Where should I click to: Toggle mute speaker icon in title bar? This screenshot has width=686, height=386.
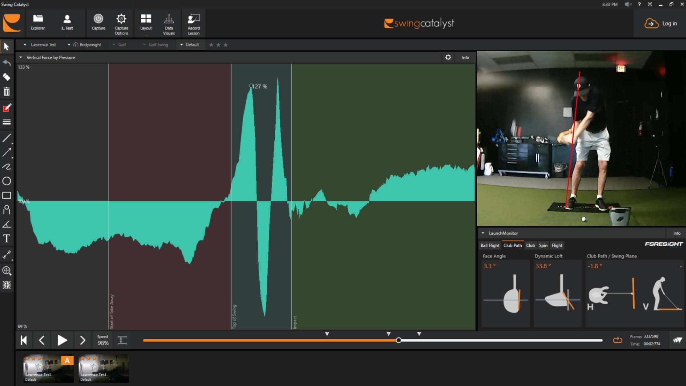point(627,4)
